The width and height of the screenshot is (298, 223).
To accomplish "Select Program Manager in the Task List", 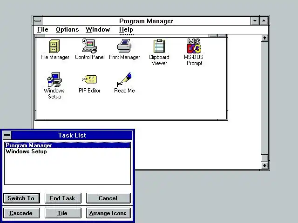I will tap(68, 145).
